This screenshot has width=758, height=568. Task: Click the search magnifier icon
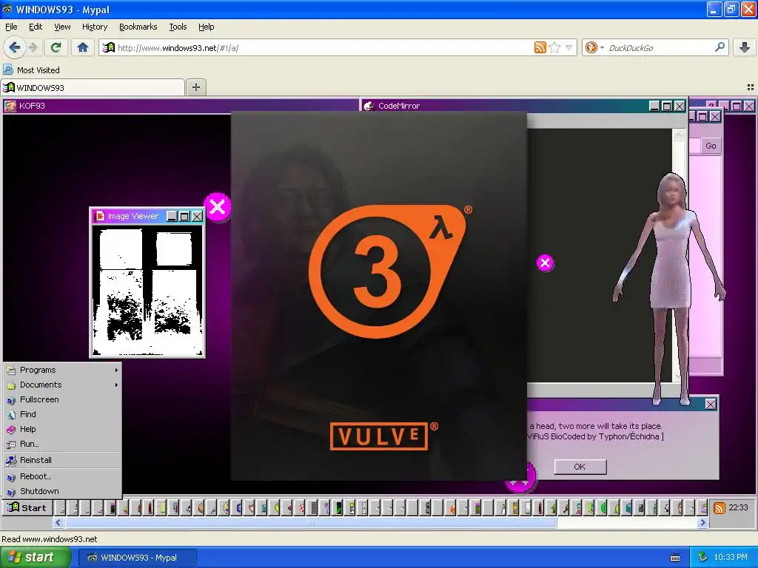[720, 47]
